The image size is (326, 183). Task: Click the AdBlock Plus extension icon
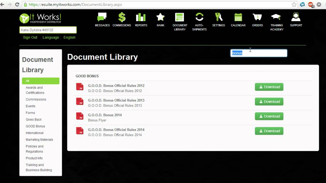coord(310,5)
